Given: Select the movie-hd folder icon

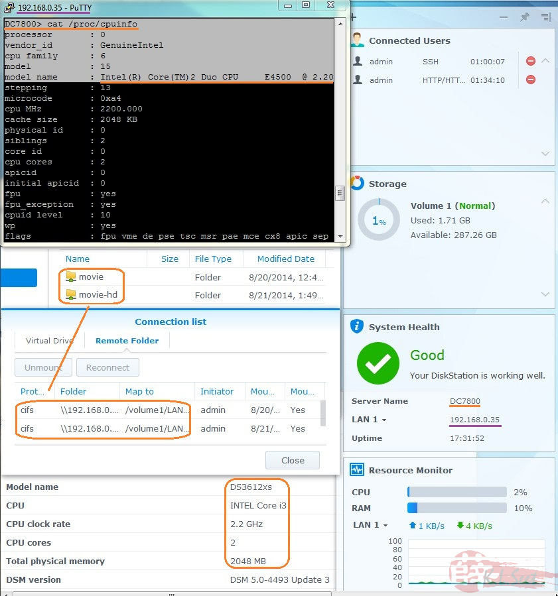Looking at the screenshot, I should click(71, 294).
